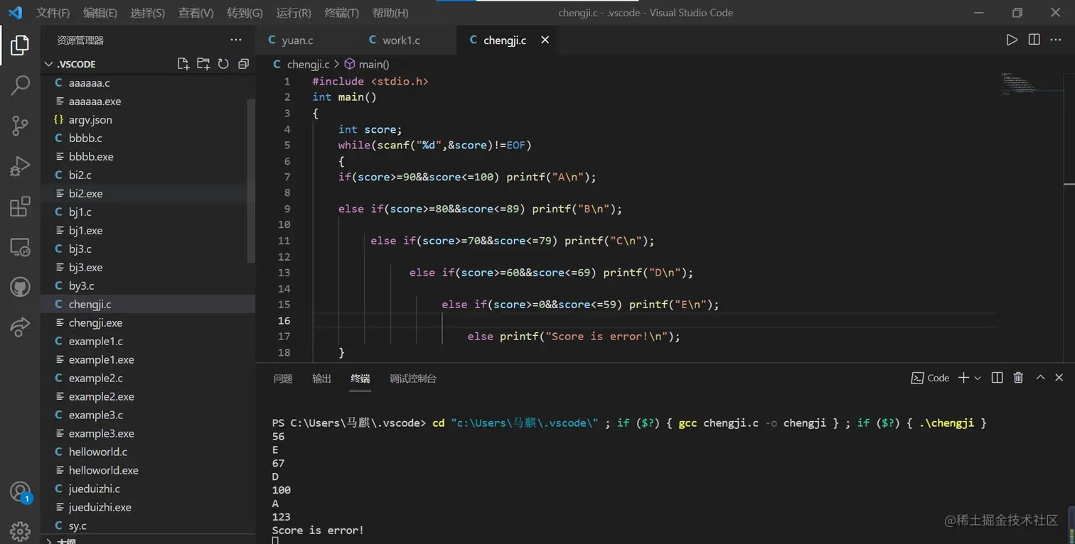This screenshot has height=544, width=1075.
Task: Open the Extensions view
Action: tap(20, 207)
